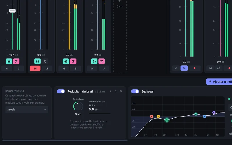Toggle the broadcast icon on the grey fader channel
Image resolution: width=232 pixels, height=145 pixels.
click(101, 61)
